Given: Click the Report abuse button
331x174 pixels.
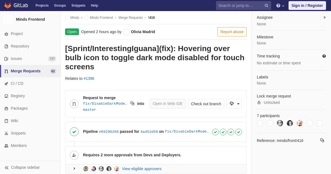Looking at the screenshot, I should click(232, 32).
